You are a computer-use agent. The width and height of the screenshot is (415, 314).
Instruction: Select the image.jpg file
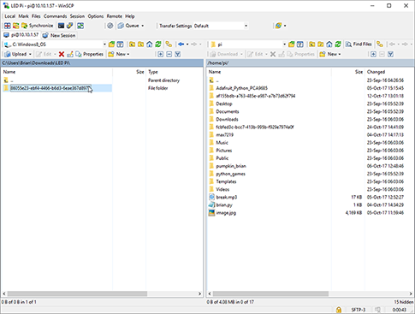226,213
